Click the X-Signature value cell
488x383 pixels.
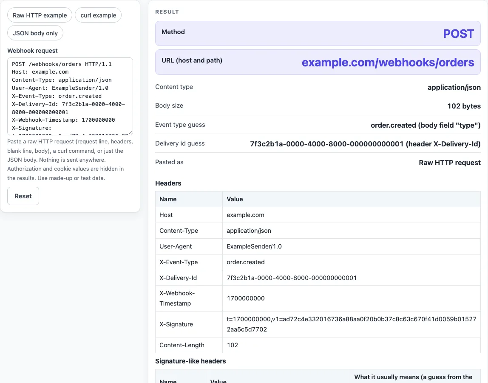pyautogui.click(x=352, y=324)
